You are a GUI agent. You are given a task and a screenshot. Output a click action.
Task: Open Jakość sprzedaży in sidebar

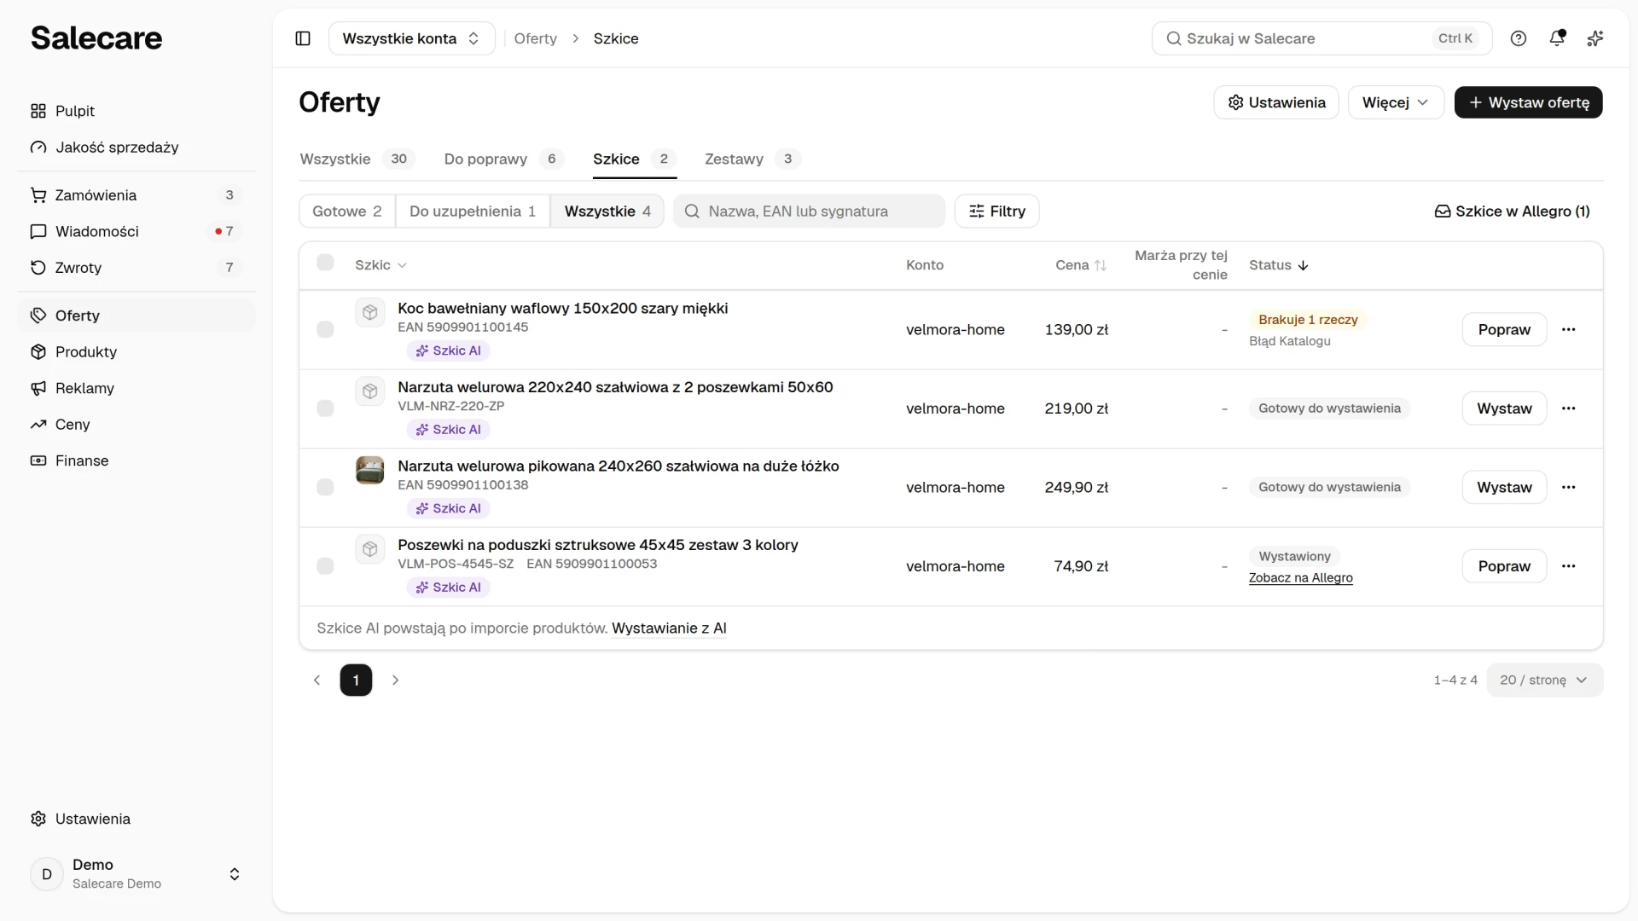click(136, 148)
